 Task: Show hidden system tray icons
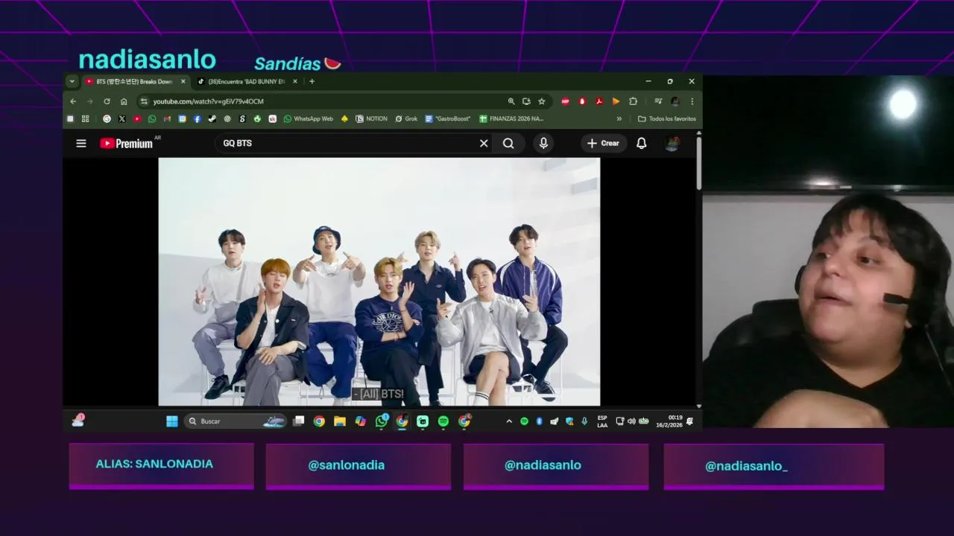point(509,421)
